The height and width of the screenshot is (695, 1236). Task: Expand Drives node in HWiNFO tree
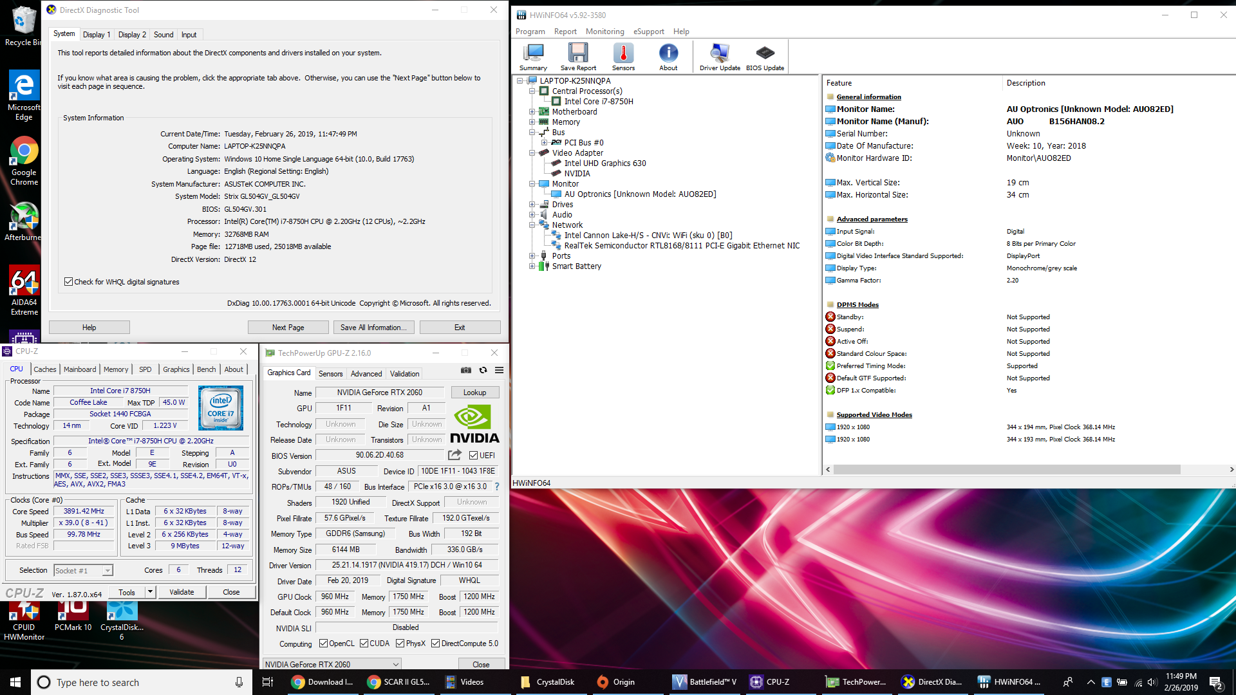(532, 205)
